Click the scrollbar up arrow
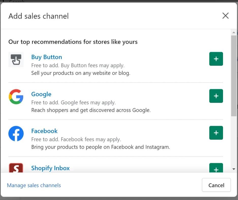The width and height of the screenshot is (238, 200). point(234,32)
